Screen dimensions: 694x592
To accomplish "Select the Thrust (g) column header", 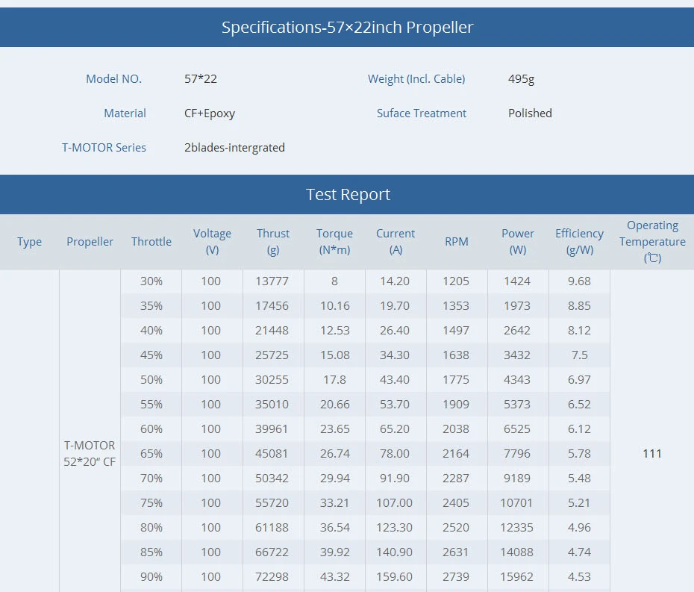I will point(273,242).
